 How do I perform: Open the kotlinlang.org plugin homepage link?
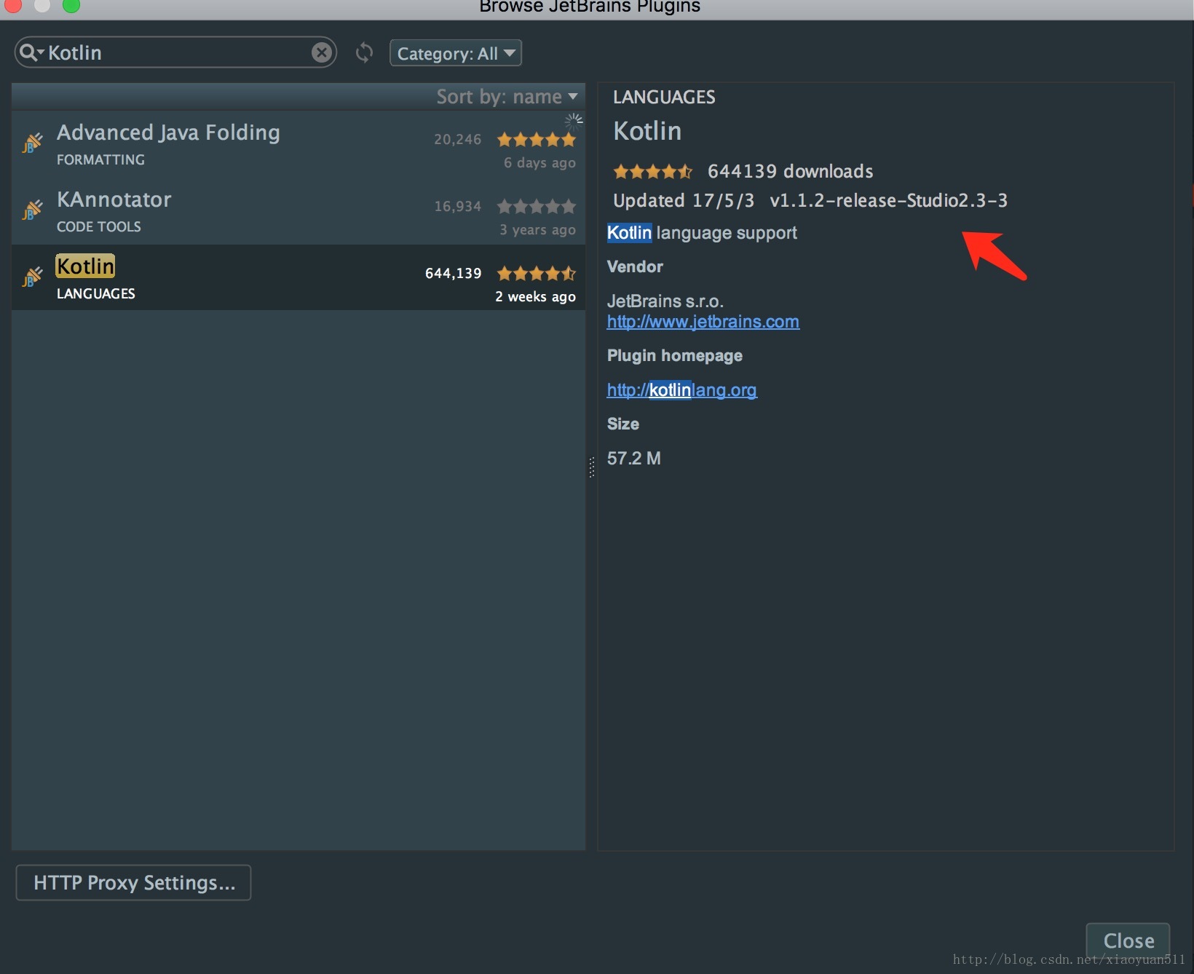682,390
